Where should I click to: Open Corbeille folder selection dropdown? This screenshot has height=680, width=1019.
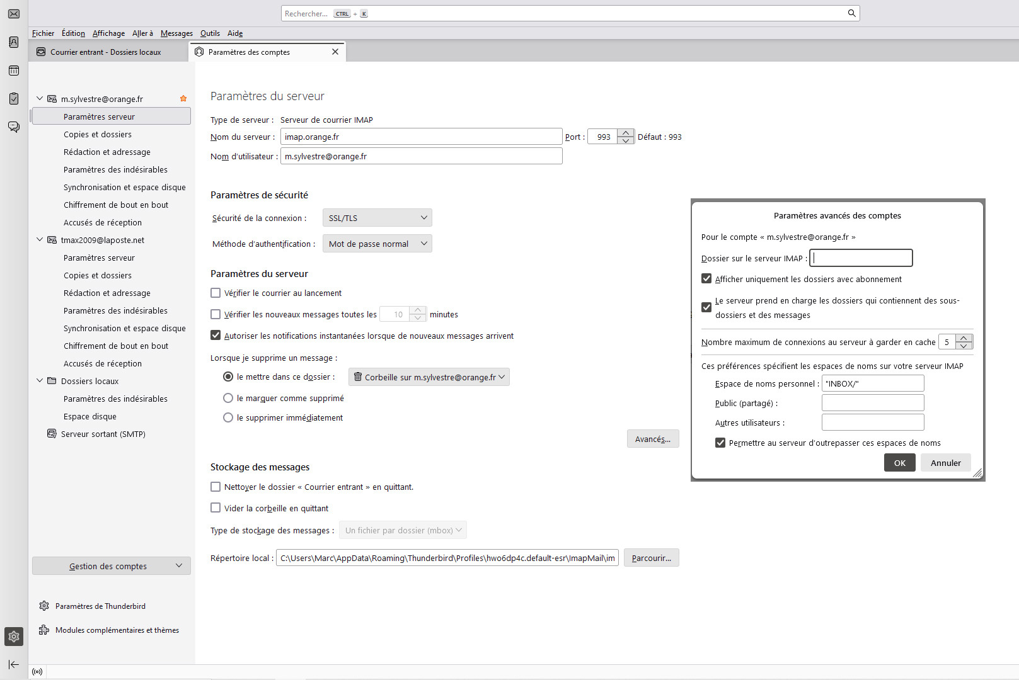429,377
